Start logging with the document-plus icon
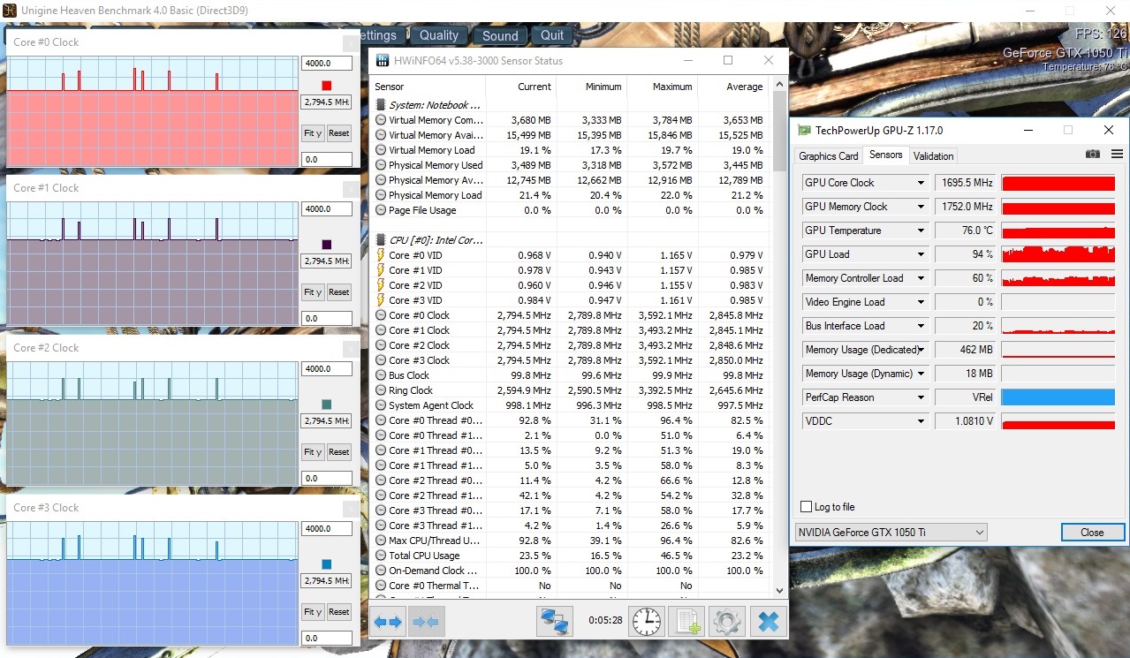Image resolution: width=1130 pixels, height=658 pixels. pyautogui.click(x=686, y=622)
